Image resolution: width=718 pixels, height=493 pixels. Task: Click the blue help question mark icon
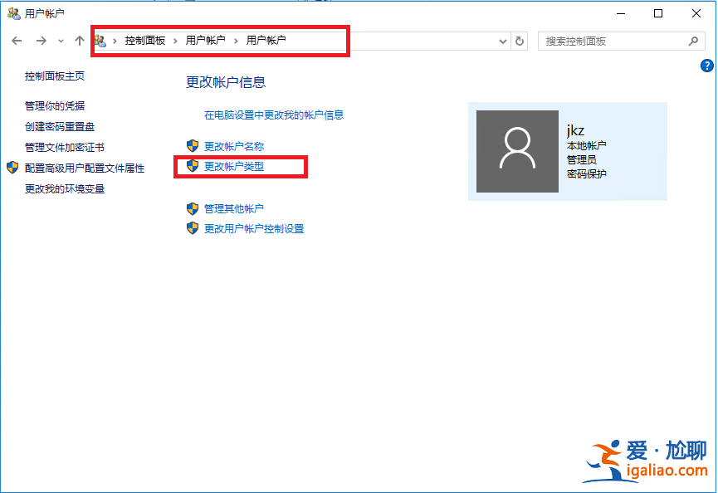tap(706, 66)
